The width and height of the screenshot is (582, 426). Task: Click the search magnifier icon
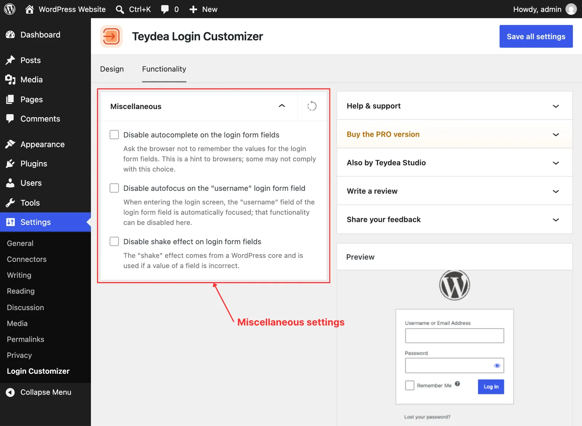[x=120, y=9]
